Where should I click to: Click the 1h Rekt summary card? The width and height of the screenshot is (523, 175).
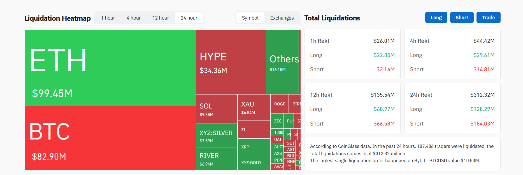point(352,54)
